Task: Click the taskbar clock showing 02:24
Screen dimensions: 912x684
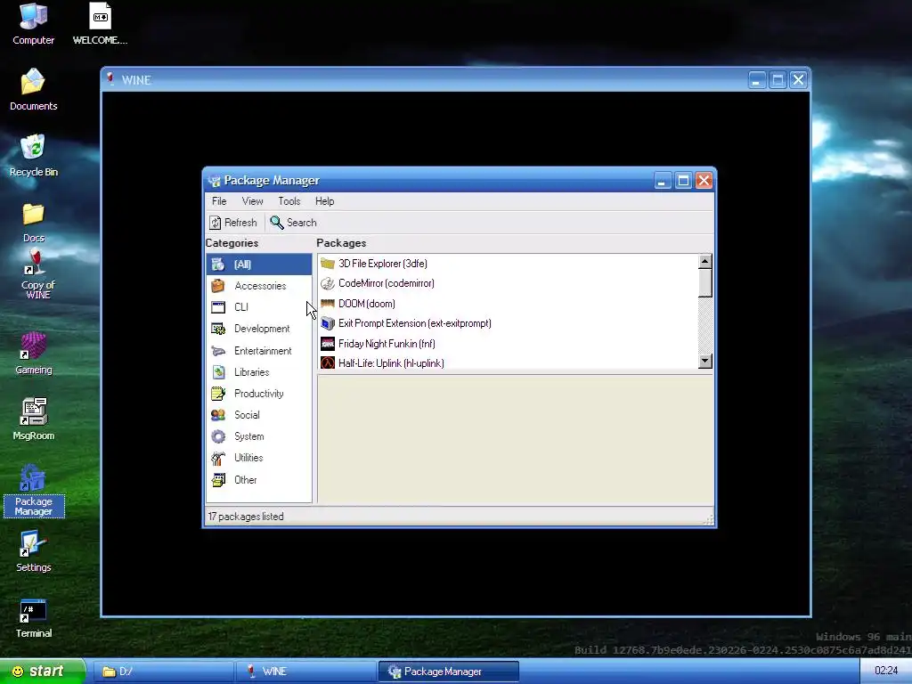Action: pyautogui.click(x=886, y=672)
